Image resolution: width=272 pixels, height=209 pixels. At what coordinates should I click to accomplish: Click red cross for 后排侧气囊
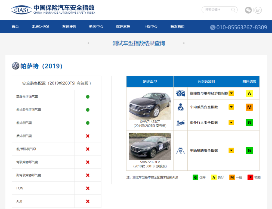point(88,136)
